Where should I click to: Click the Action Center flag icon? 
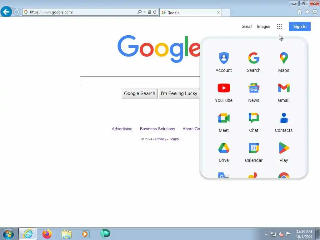click(x=288, y=234)
